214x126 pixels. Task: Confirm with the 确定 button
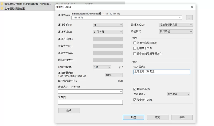[x=133, y=117]
